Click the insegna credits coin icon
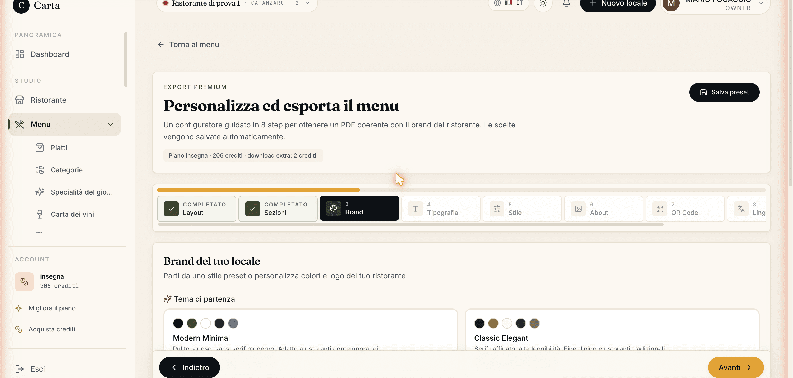This screenshot has height=378, width=793. click(x=24, y=282)
